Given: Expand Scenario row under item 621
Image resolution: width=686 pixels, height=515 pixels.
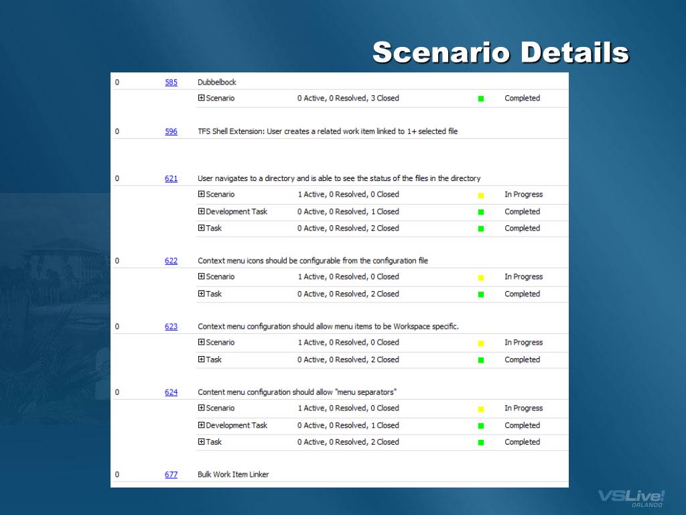Looking at the screenshot, I should point(201,194).
